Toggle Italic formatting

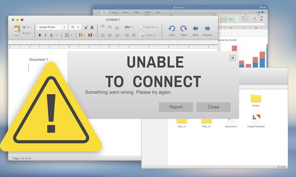(45, 35)
